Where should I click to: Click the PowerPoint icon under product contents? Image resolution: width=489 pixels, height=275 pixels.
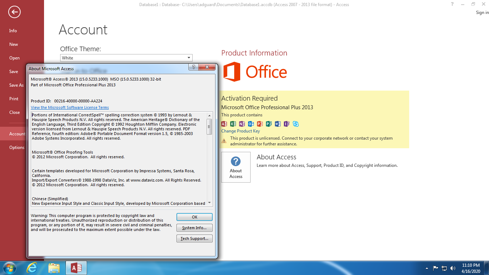(260, 124)
